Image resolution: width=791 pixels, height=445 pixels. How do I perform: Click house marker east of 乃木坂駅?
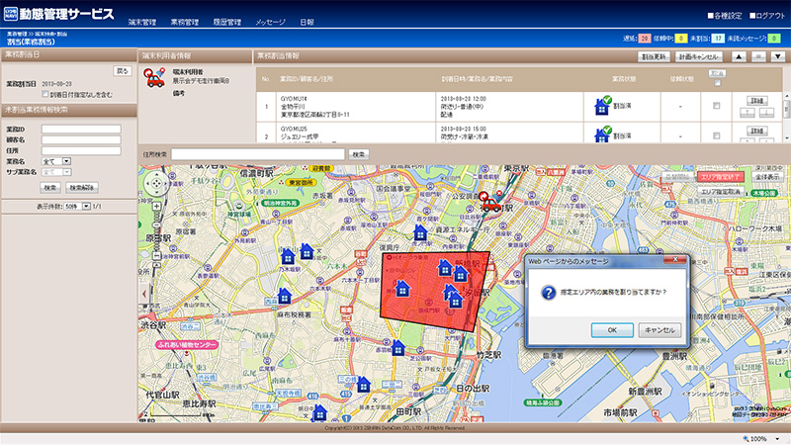tap(307, 251)
